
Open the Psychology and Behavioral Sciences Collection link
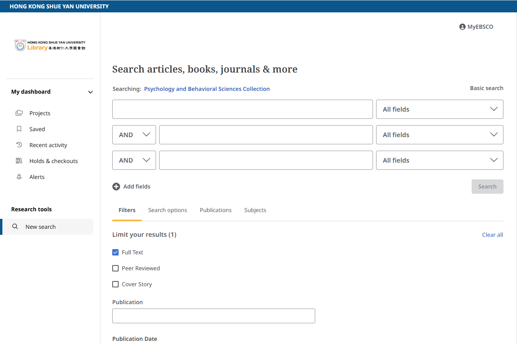click(207, 89)
